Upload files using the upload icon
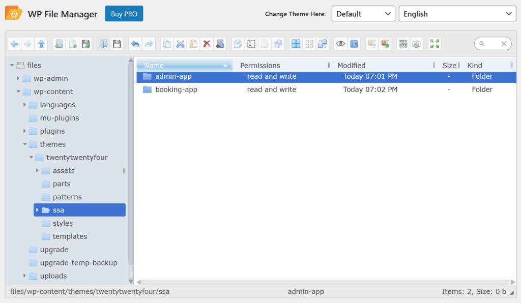Image resolution: width=521 pixels, height=303 pixels. [x=86, y=44]
